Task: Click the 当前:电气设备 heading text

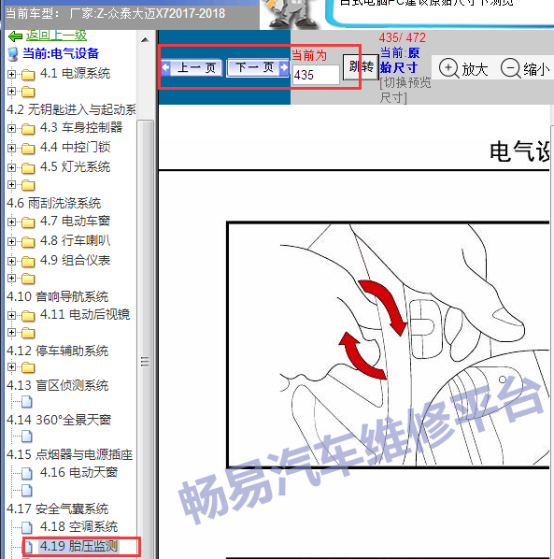Action: point(61,54)
